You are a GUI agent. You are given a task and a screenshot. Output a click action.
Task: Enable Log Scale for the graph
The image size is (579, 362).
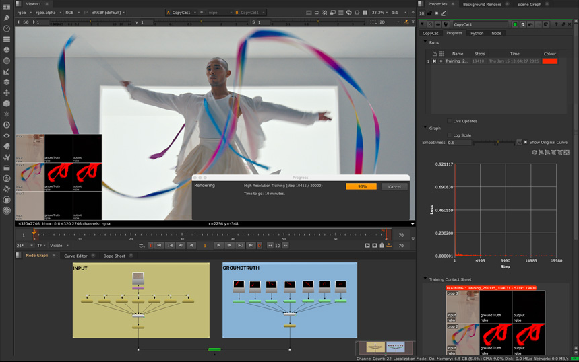pyautogui.click(x=450, y=135)
